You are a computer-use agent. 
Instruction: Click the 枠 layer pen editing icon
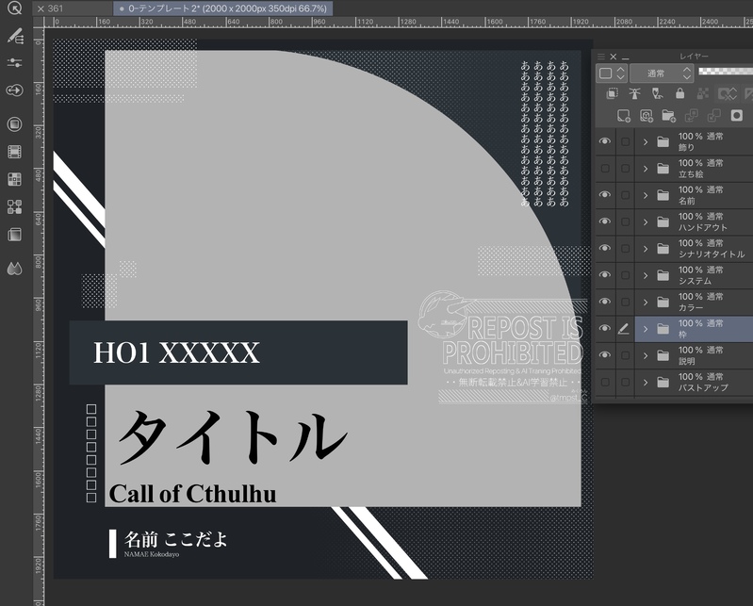click(623, 329)
